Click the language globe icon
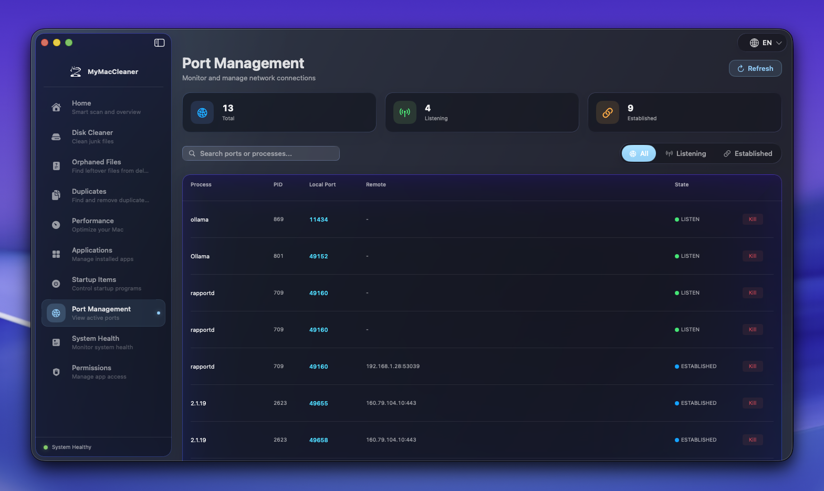The image size is (824, 491). click(754, 43)
